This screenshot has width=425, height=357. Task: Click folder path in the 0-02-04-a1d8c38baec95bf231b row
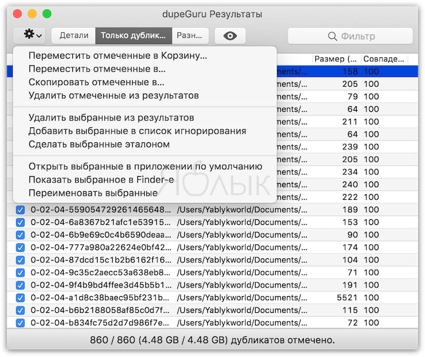[x=242, y=297]
